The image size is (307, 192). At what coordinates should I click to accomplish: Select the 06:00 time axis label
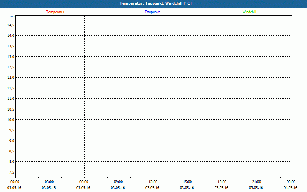click(84, 182)
